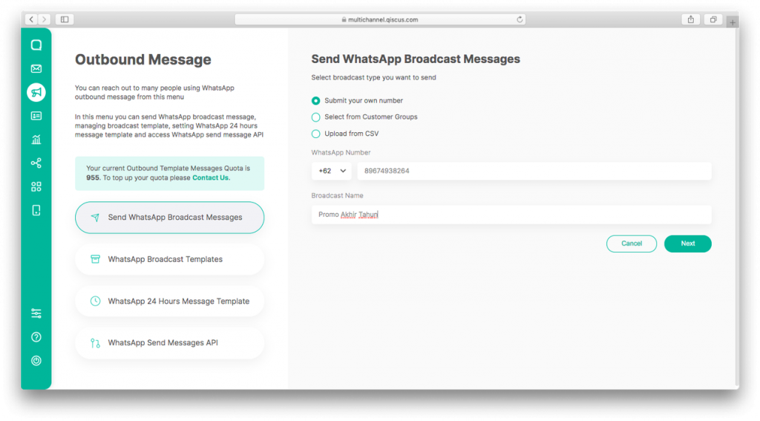760x421 pixels.
Task: Click the archive box icon in the WhatsApp Broadcast Templates item
Action: pos(95,259)
